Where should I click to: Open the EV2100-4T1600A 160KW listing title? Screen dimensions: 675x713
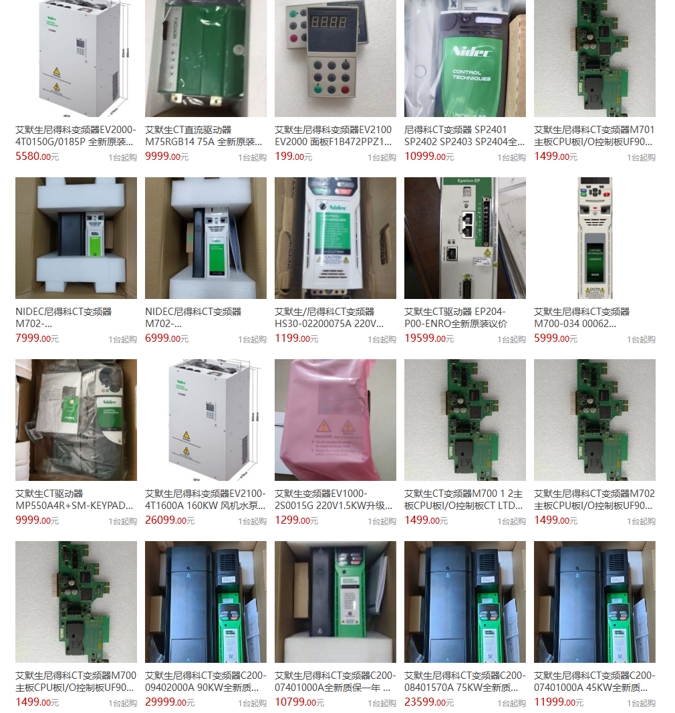pyautogui.click(x=205, y=499)
